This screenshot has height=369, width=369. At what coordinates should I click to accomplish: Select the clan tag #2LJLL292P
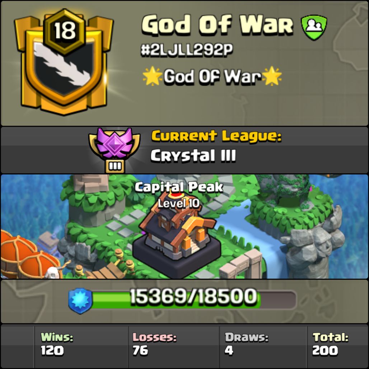point(187,50)
